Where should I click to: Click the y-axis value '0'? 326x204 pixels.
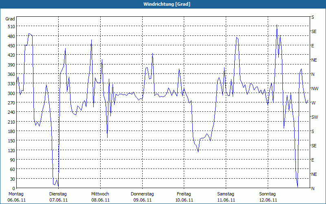(x=14, y=188)
